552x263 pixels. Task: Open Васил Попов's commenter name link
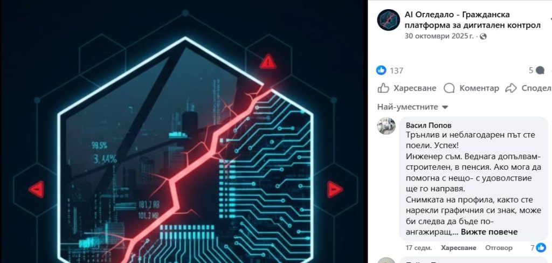(429, 126)
